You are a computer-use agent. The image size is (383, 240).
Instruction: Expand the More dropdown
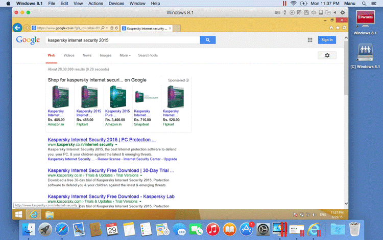(125, 55)
